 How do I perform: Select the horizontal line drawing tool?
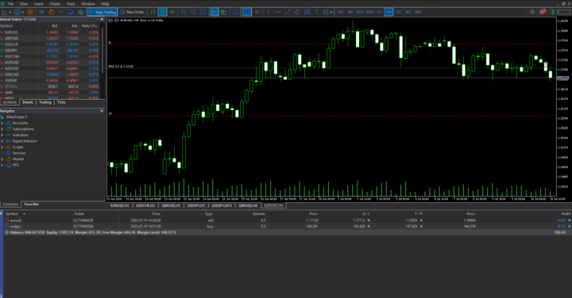(x=277, y=12)
